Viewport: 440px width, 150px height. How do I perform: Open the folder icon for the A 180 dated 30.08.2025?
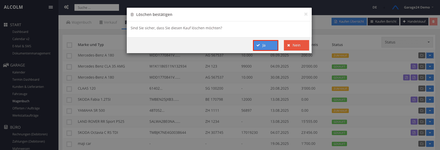[422, 78]
